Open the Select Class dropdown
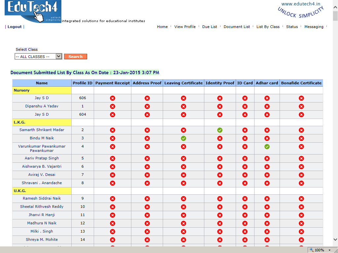This screenshot has width=338, height=253. [38, 57]
